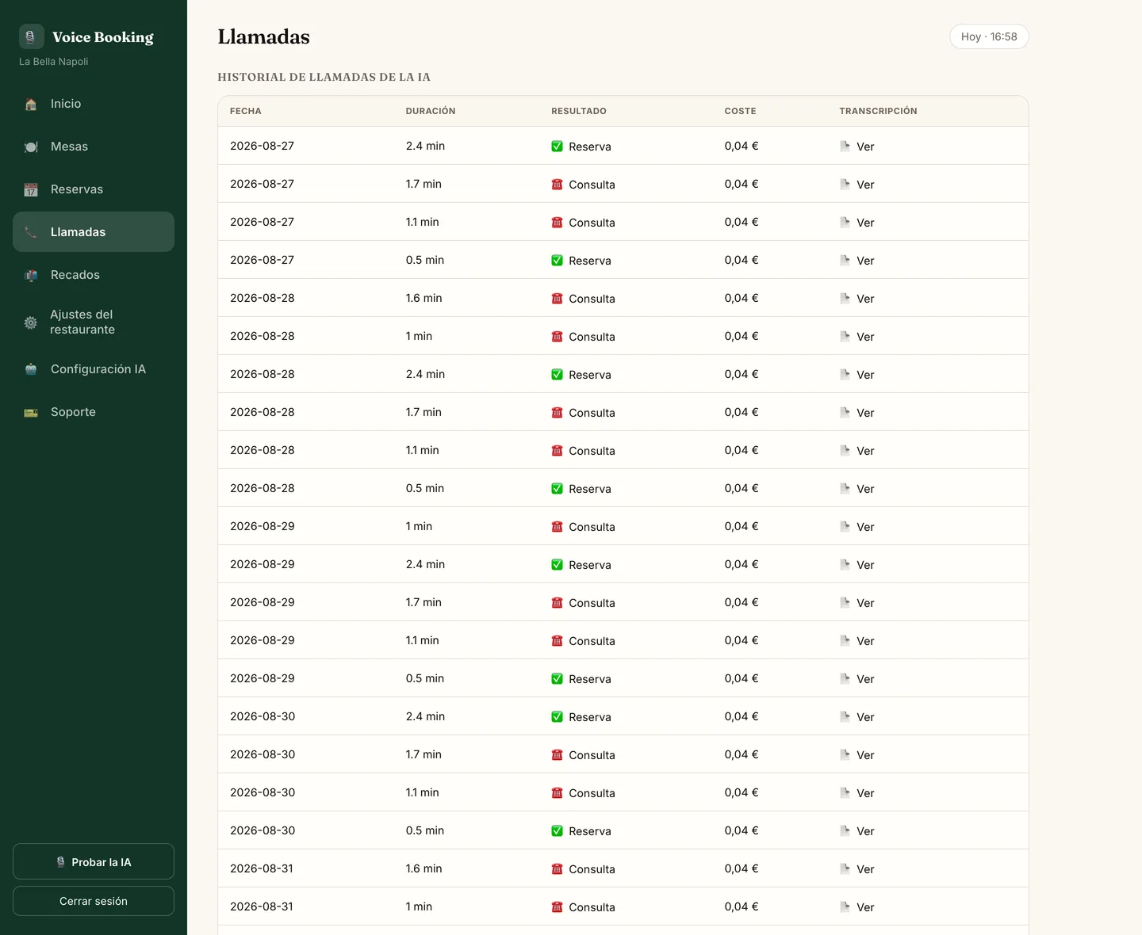Viewport: 1142px width, 935px height.
Task: Click the Hoy · 16:58 date pill
Action: click(x=989, y=36)
